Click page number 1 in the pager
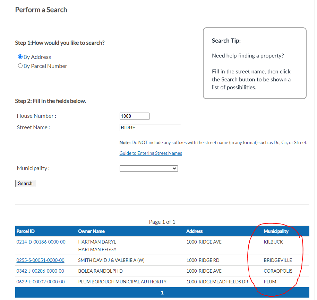Viewport: 317px width, 300px height. [x=162, y=292]
